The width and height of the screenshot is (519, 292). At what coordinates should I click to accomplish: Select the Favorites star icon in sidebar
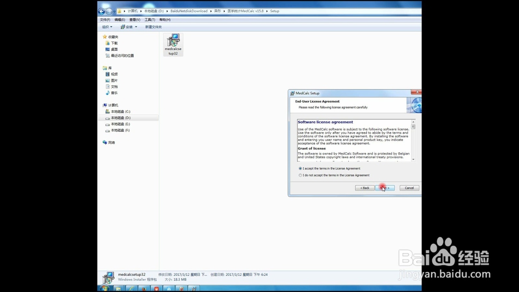click(105, 37)
